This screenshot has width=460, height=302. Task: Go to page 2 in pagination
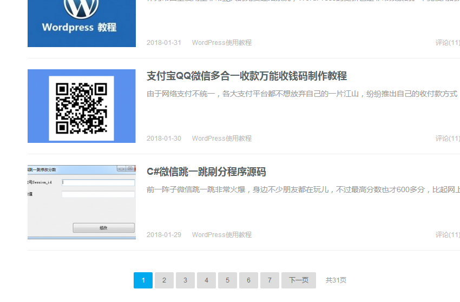[x=164, y=280]
